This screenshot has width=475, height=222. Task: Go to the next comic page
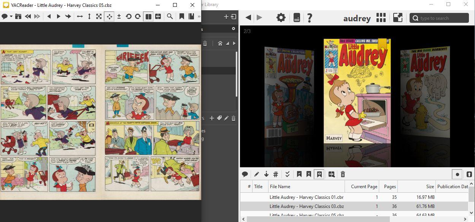pos(59,16)
